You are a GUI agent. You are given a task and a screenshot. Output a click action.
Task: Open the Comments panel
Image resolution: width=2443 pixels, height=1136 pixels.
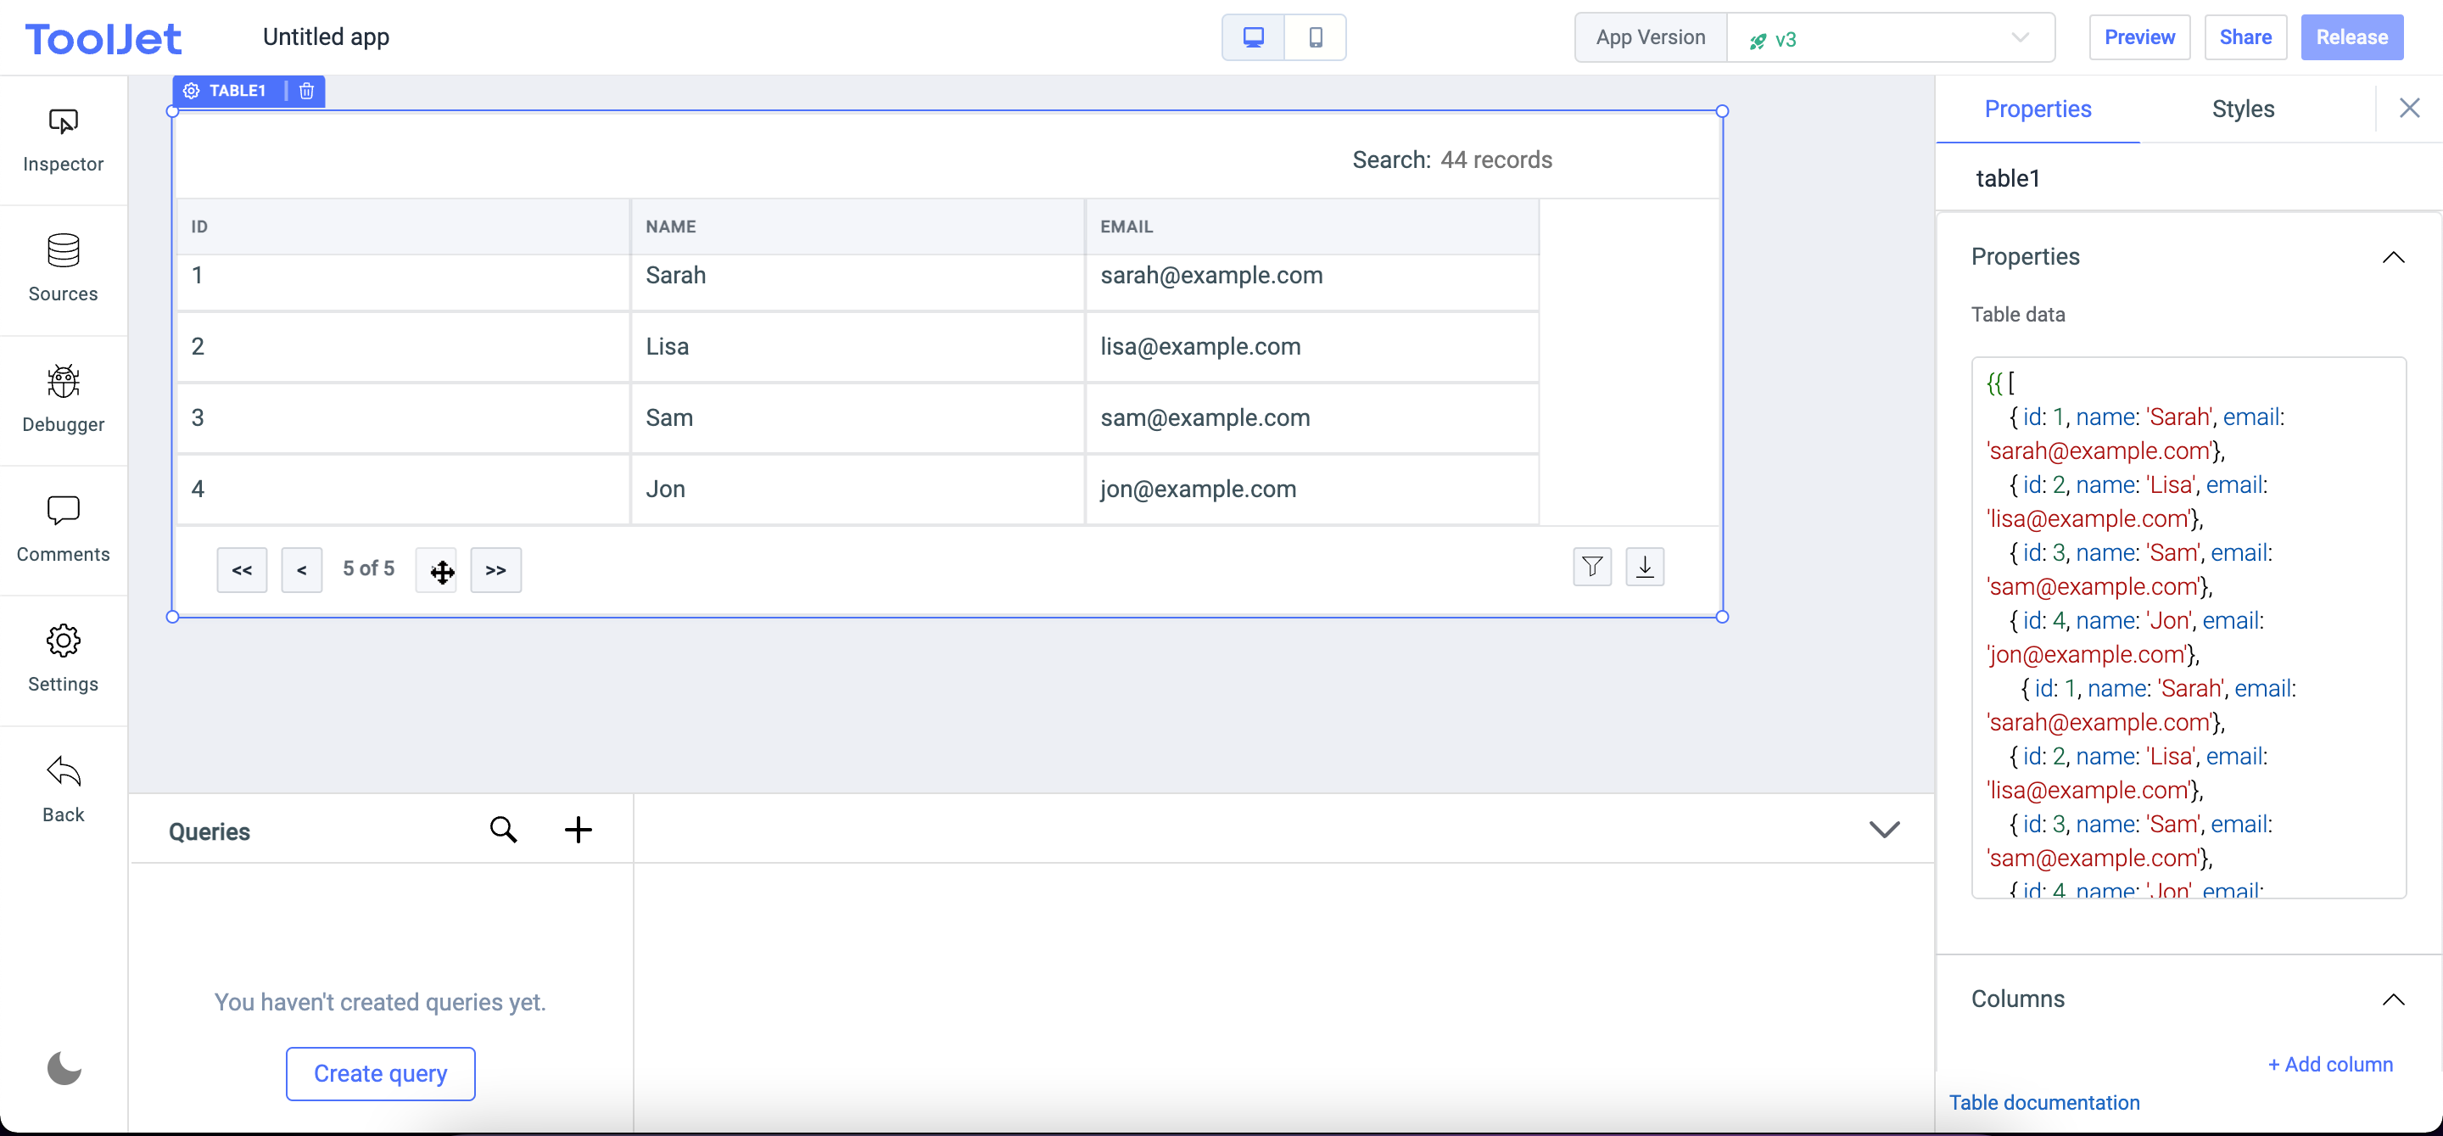pos(63,529)
